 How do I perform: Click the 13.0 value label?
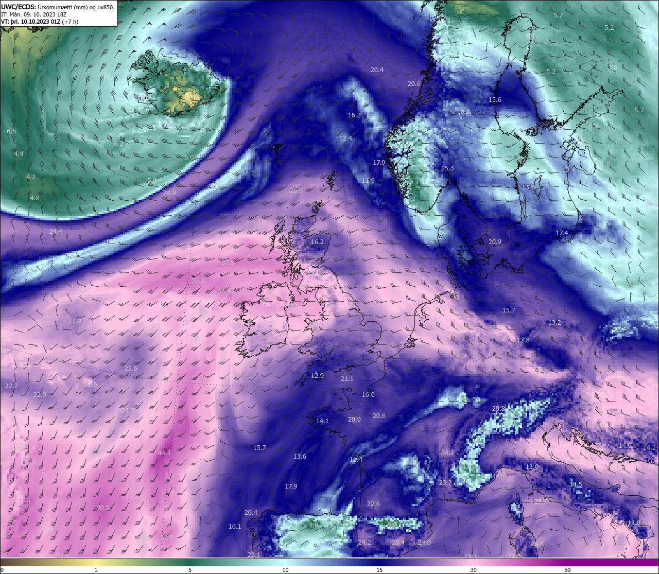click(532, 467)
